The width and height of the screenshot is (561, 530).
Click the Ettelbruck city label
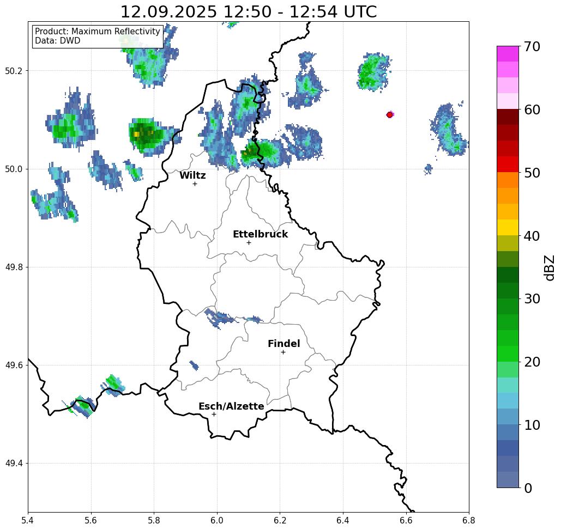click(x=260, y=234)
